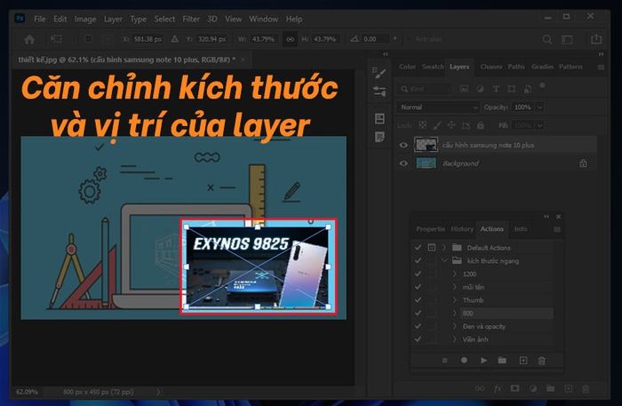Switch to the Info tab
Image resolution: width=622 pixels, height=406 pixels.
521,229
